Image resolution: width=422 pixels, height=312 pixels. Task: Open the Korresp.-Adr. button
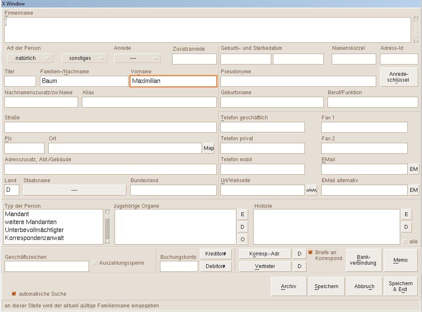[x=265, y=254]
